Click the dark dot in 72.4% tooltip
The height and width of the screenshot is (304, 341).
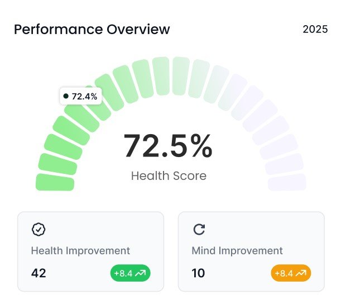click(x=66, y=96)
